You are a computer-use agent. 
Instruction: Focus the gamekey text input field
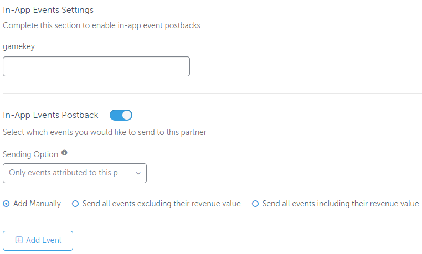coord(96,66)
